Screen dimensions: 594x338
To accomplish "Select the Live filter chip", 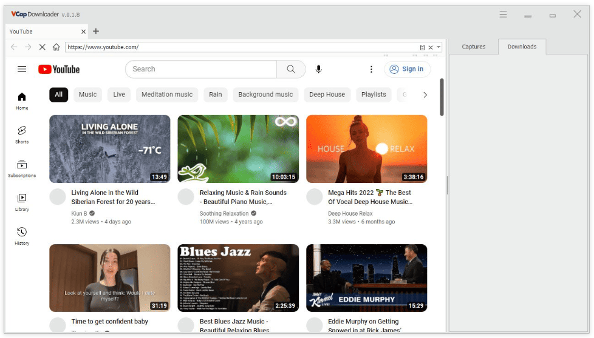I will [x=119, y=94].
